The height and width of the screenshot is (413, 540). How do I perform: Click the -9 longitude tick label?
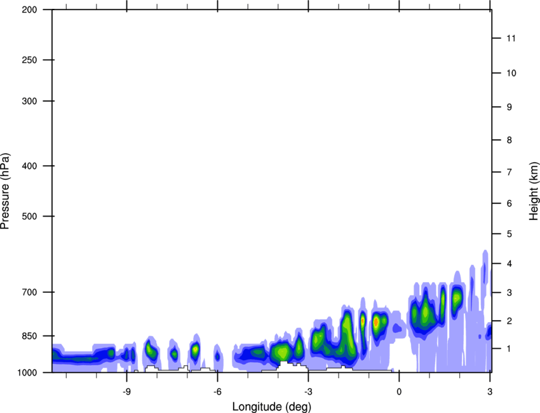126,391
